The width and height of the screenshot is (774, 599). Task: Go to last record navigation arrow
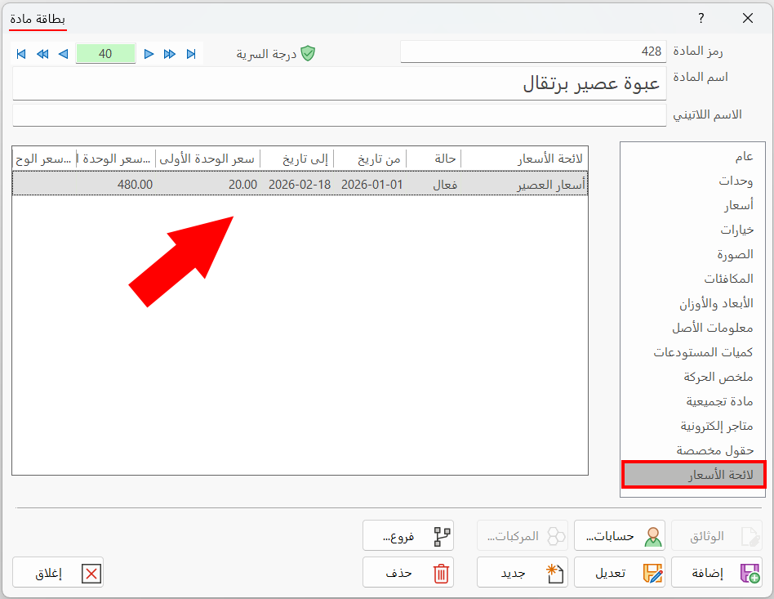coord(191,54)
